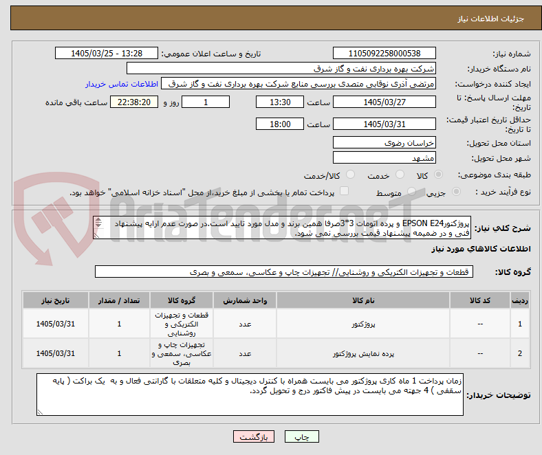Select the متوسط purchase type radio
Screen dimensions: 542x455
tap(411, 191)
